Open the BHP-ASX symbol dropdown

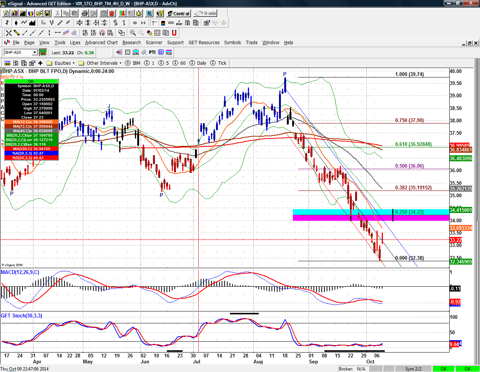(x=34, y=52)
